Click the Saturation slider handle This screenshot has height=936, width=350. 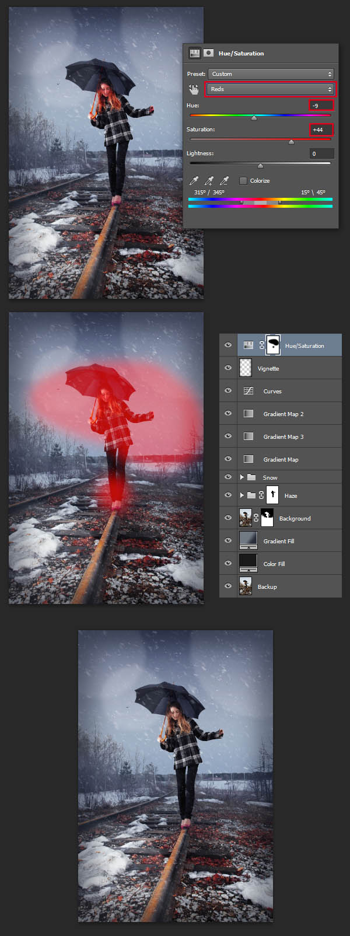tap(291, 142)
